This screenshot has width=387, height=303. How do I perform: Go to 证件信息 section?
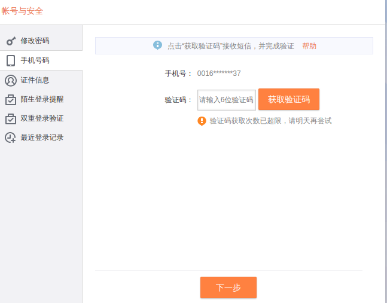tap(35, 80)
